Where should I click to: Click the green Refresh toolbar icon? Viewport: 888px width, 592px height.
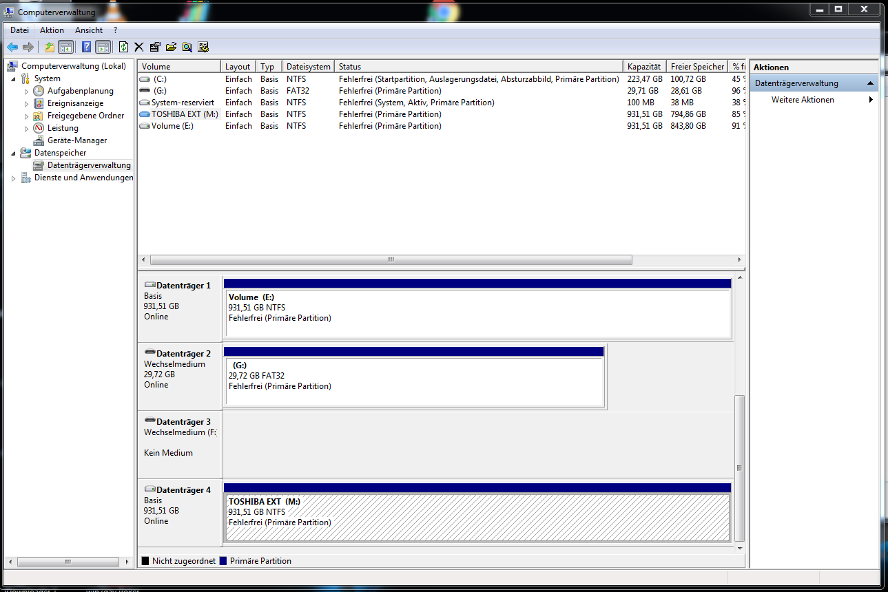(123, 47)
